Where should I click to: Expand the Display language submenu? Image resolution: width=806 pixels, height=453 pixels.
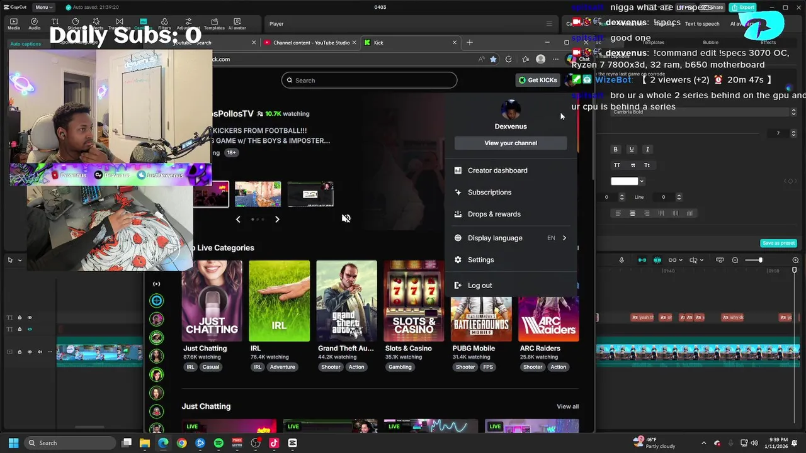[x=511, y=238]
